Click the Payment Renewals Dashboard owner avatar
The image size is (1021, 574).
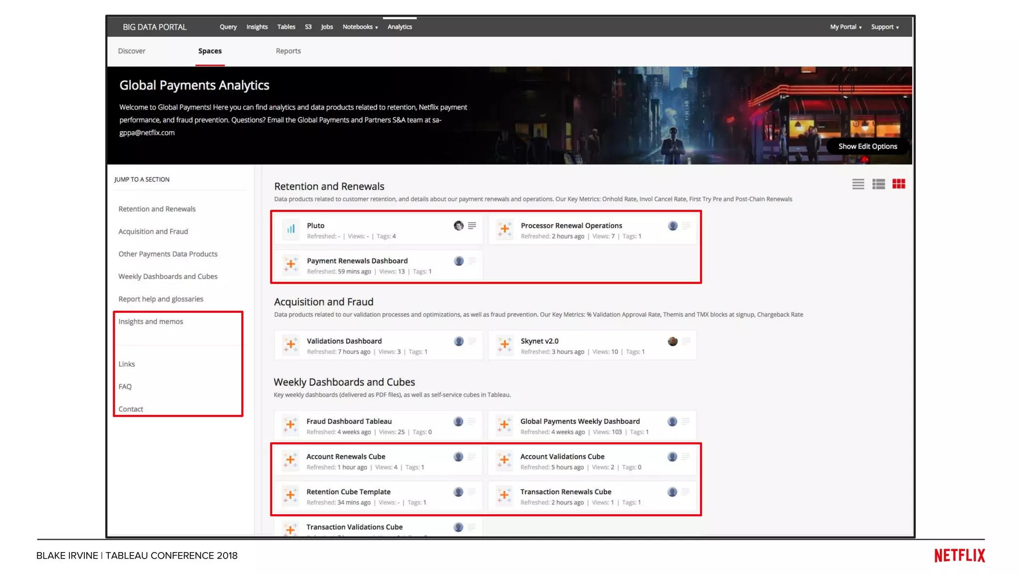(459, 261)
